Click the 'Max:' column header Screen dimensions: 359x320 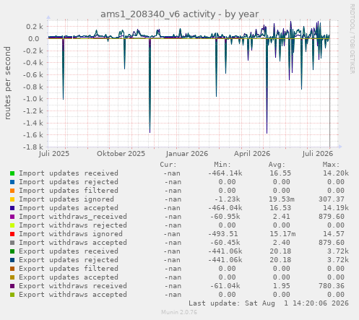[x=331, y=165]
